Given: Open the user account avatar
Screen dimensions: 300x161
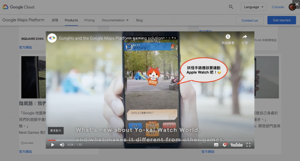Looking at the screenshot, I should [292, 7].
